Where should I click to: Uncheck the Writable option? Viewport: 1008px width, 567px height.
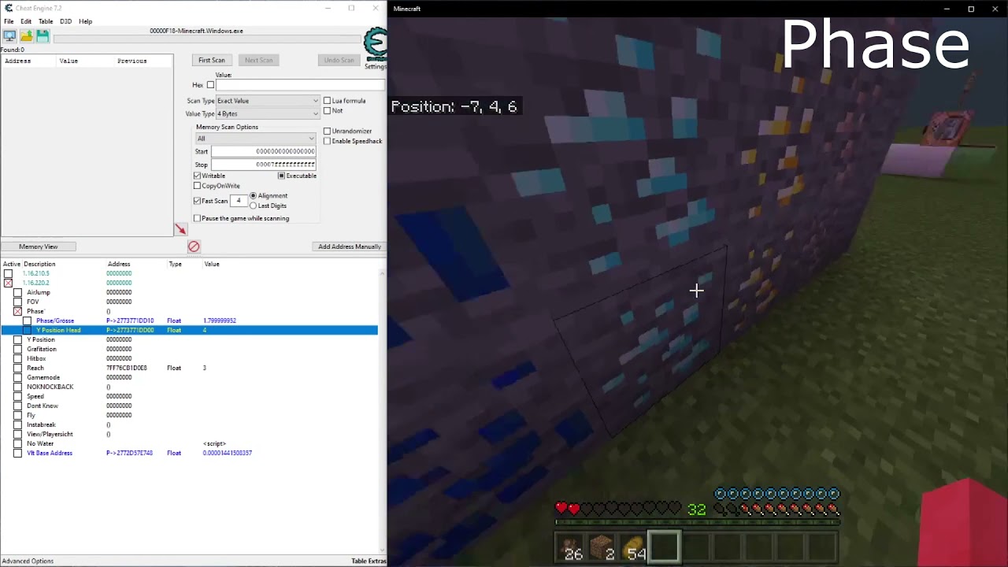[197, 176]
